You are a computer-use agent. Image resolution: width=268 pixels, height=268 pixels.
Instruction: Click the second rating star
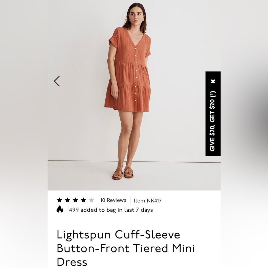click(67, 200)
